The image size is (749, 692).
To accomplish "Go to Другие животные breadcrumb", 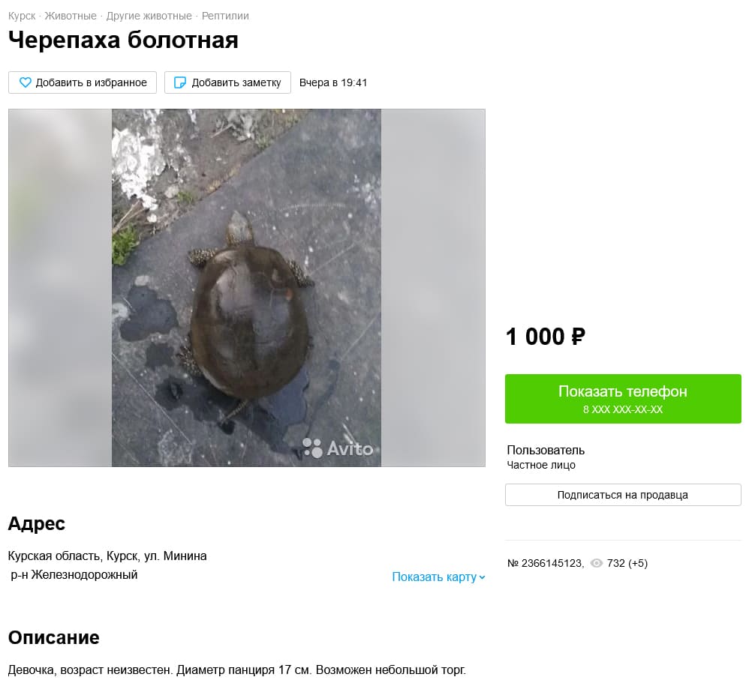I will (x=149, y=16).
